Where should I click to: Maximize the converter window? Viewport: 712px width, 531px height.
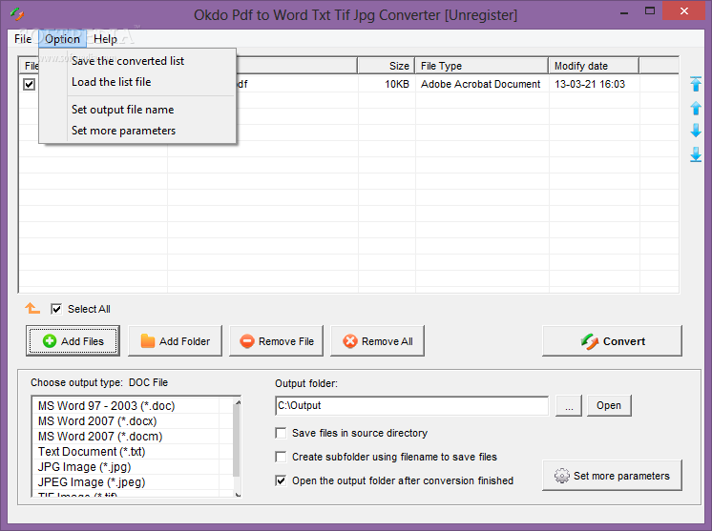point(650,10)
